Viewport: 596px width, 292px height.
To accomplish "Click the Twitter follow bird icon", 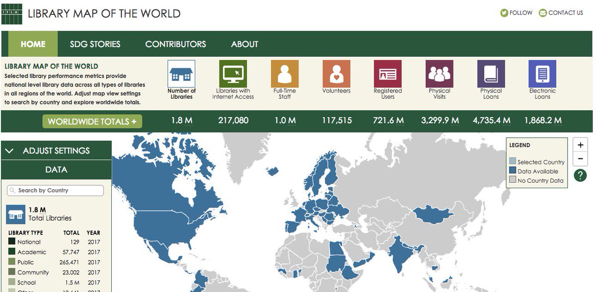I will click(504, 13).
